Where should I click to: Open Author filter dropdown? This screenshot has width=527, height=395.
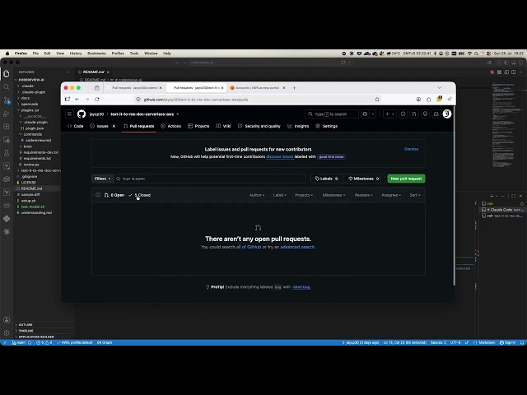(257, 195)
